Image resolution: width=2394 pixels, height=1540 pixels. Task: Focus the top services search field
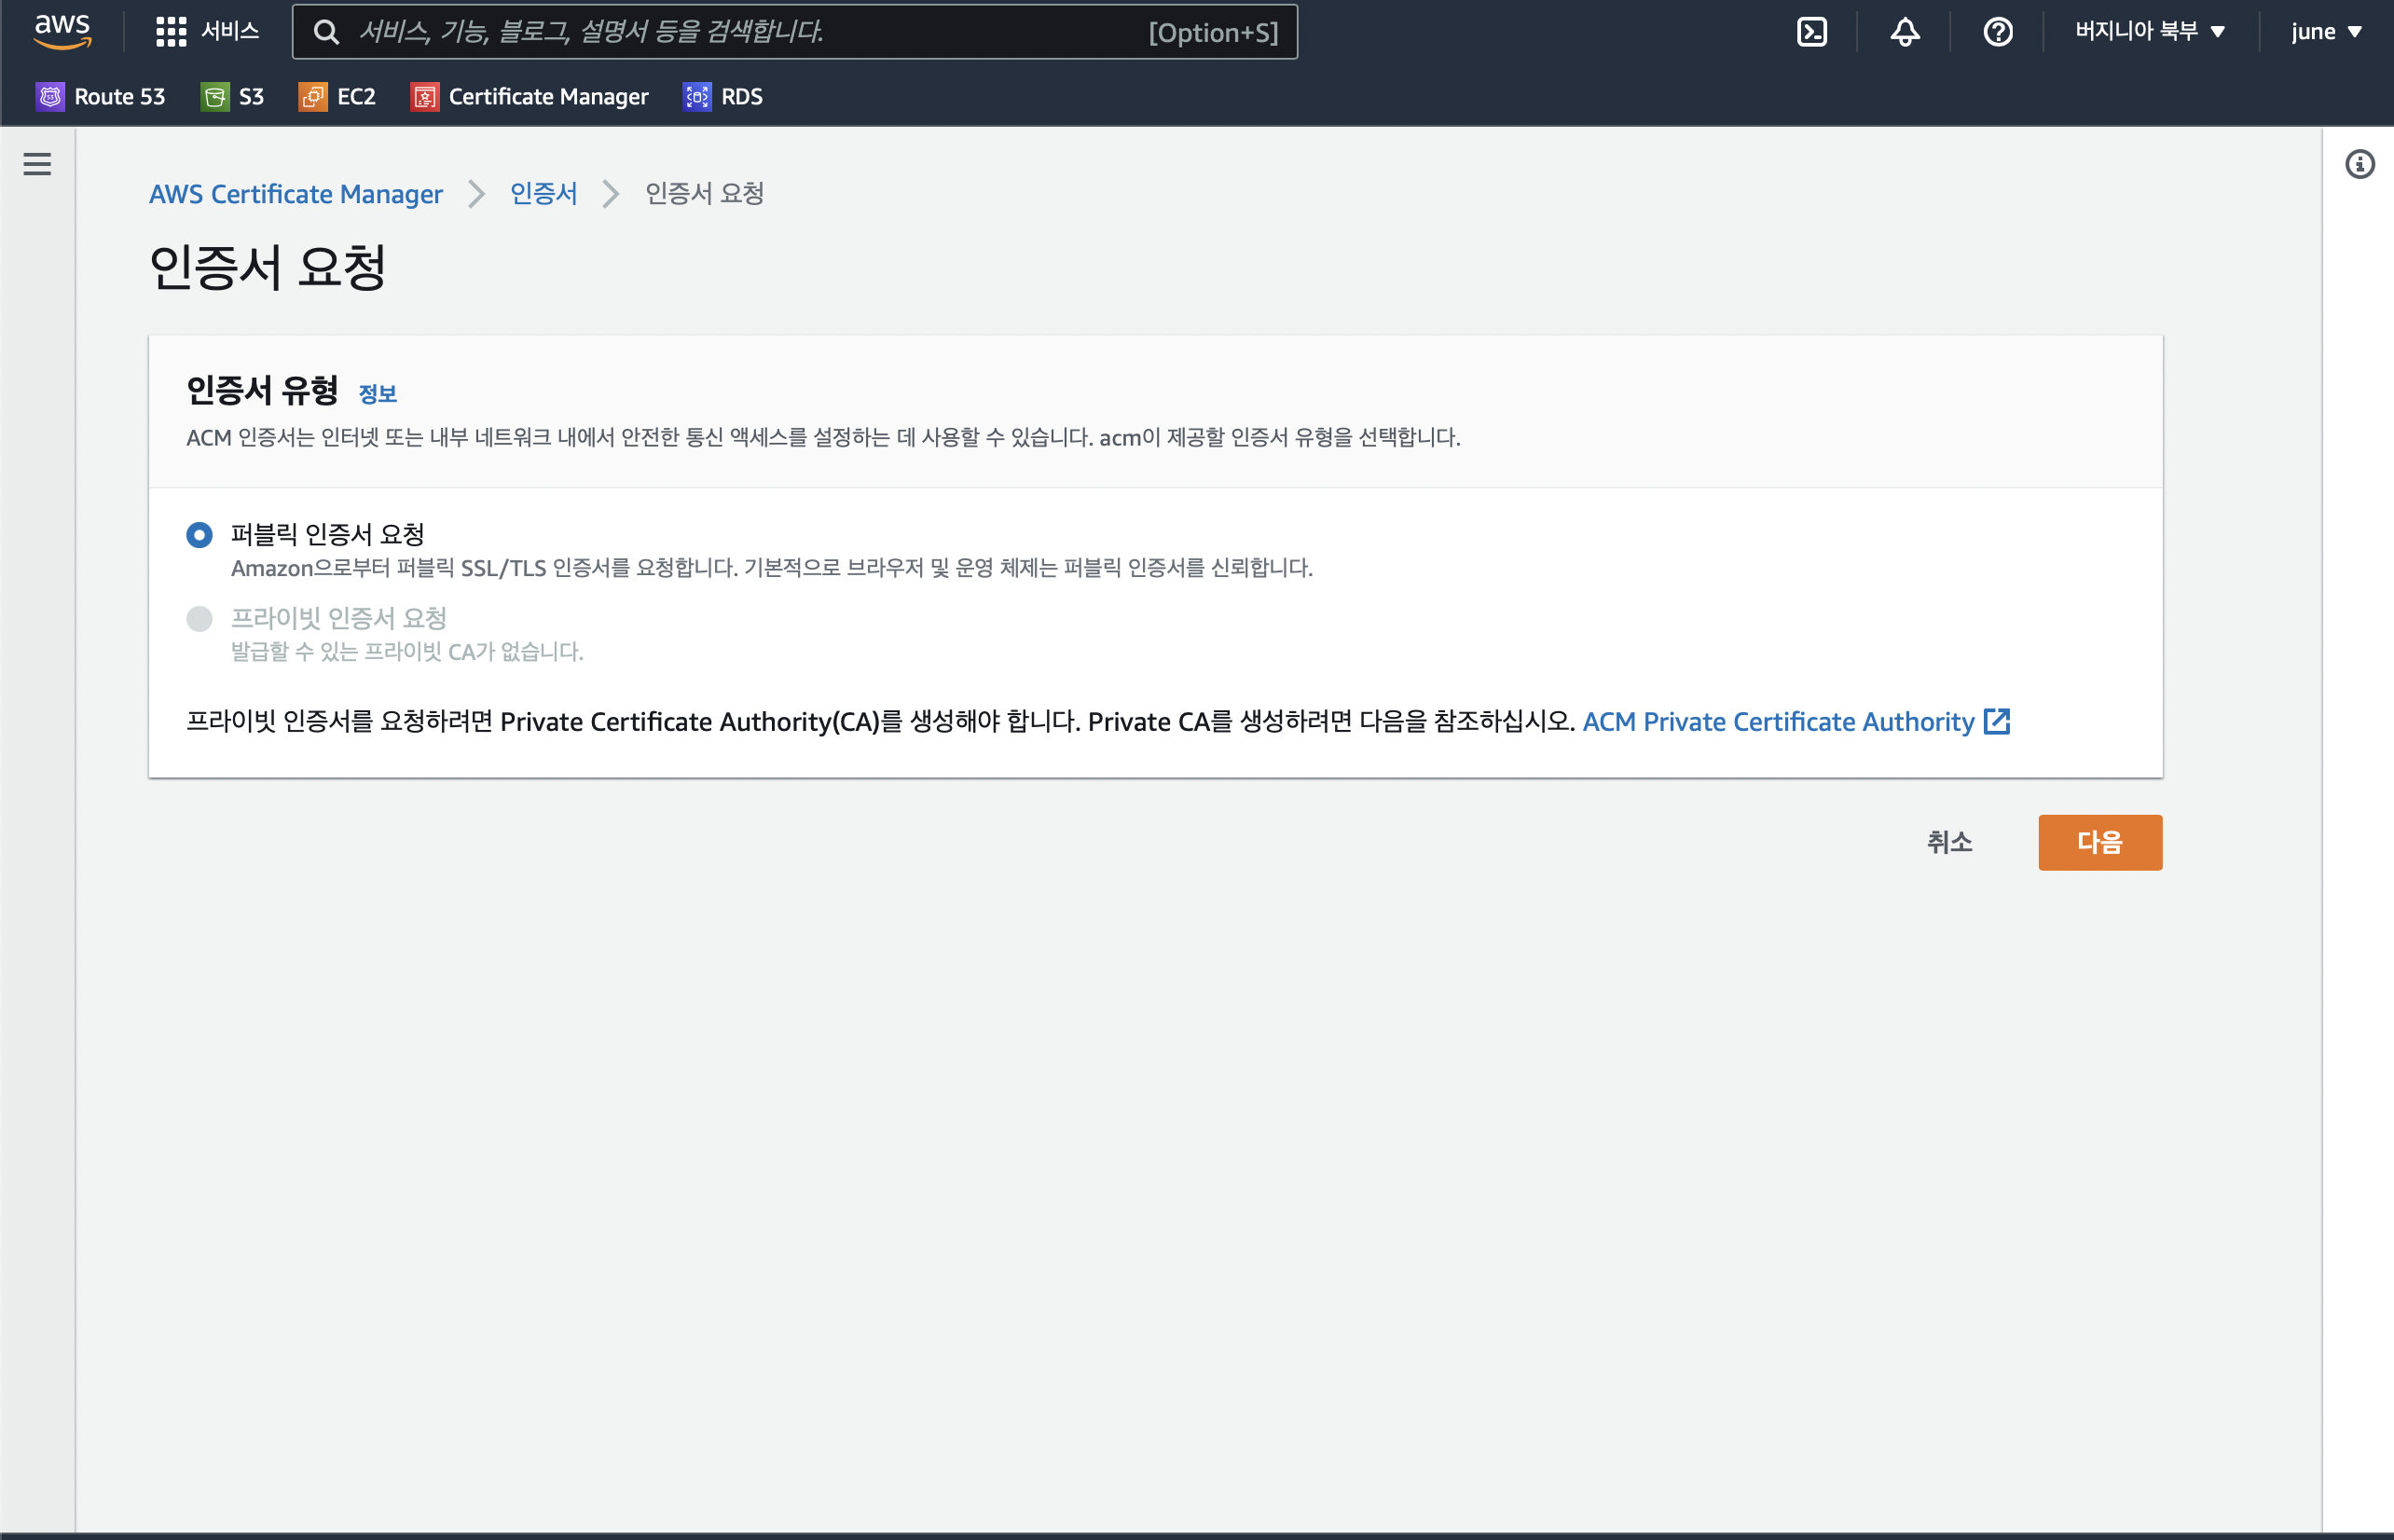pos(794,32)
